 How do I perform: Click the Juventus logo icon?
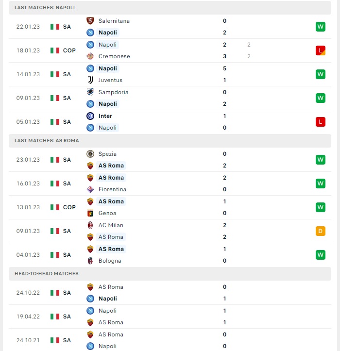click(90, 80)
